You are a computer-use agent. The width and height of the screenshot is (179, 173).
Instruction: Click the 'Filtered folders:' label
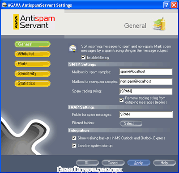83,123
